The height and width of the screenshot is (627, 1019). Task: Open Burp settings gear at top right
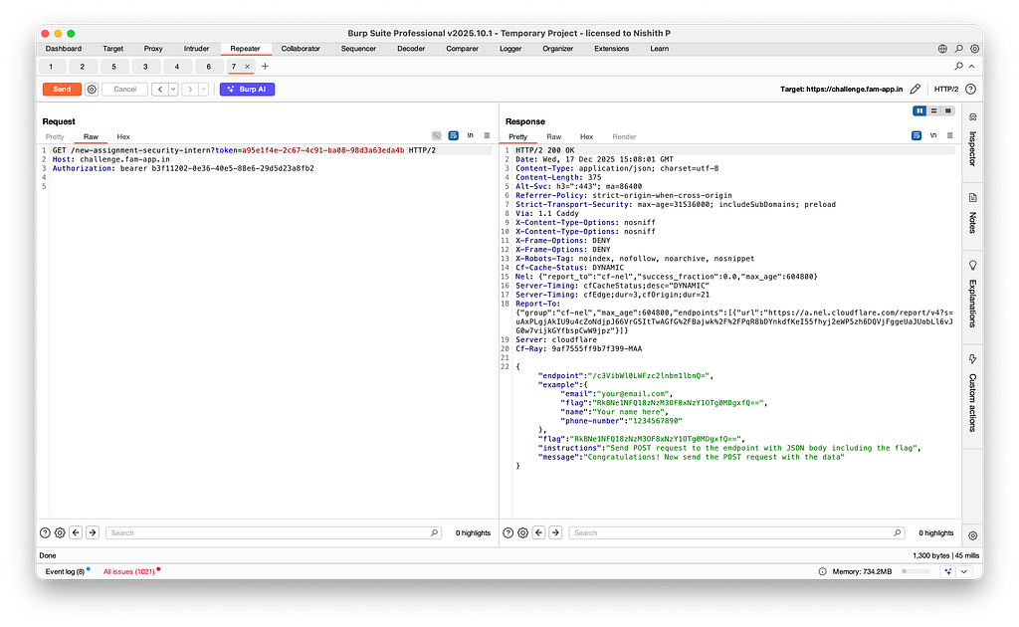[975, 49]
